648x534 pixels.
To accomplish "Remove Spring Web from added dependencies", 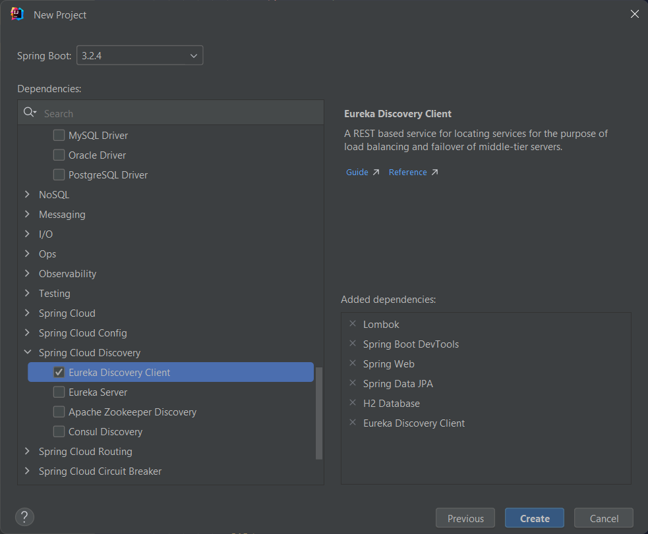I will point(353,363).
